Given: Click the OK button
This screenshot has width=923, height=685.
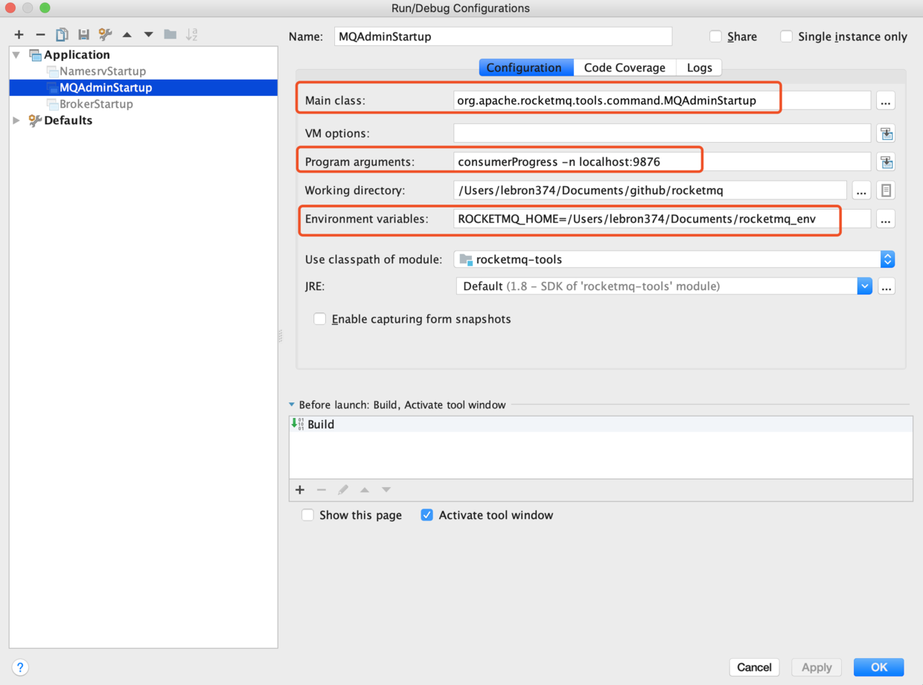Looking at the screenshot, I should [878, 667].
